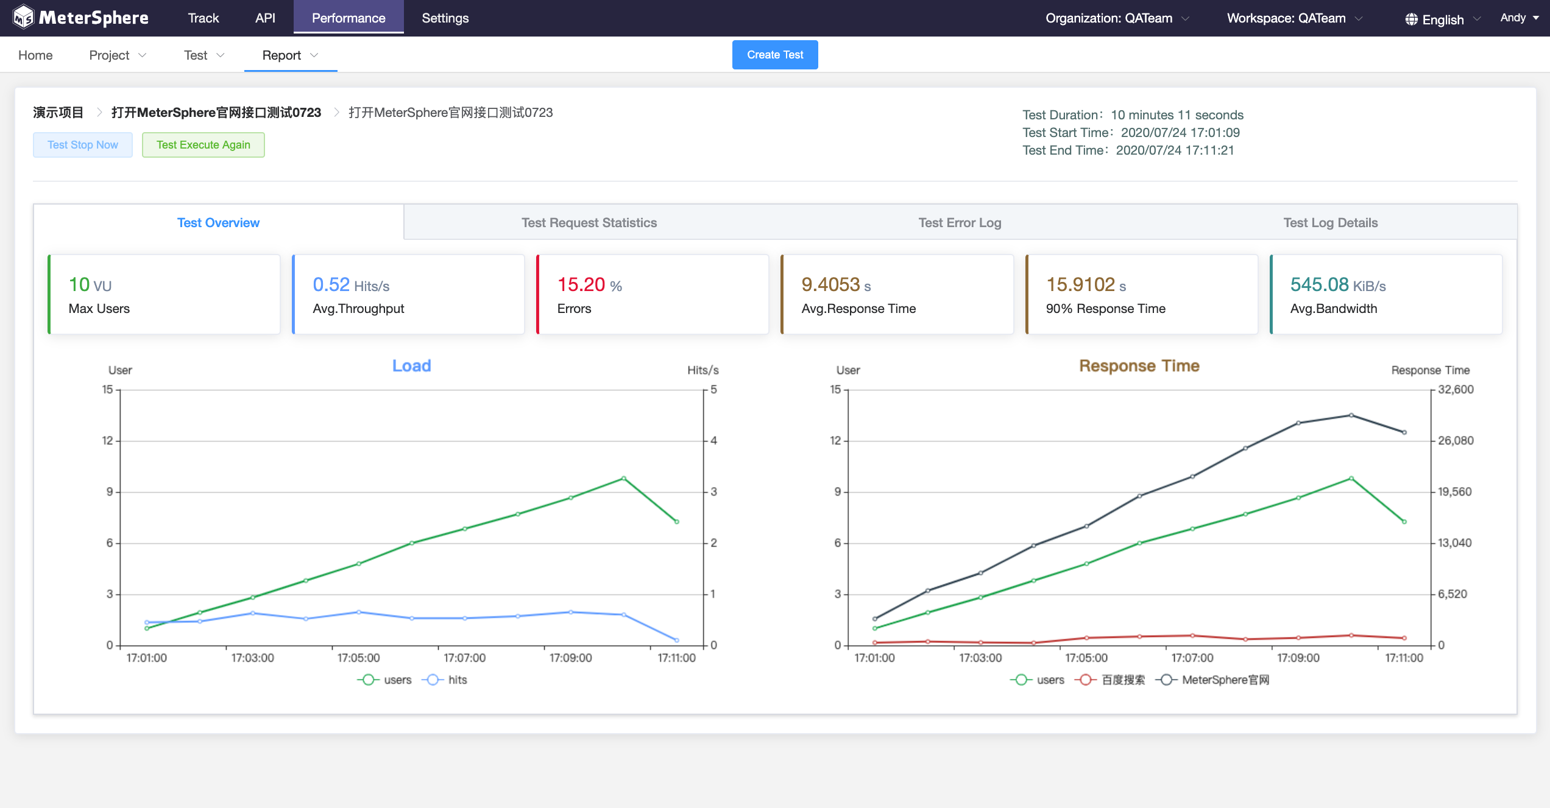
Task: Click Test Execute Again
Action: click(203, 144)
